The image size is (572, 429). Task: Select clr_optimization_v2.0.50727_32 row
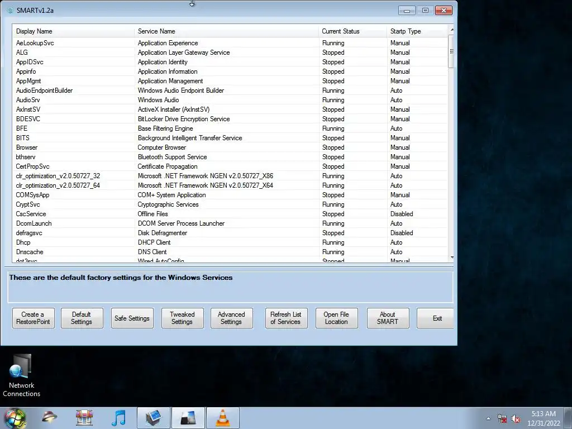(230, 176)
